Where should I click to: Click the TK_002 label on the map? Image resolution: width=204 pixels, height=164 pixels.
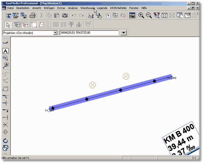click(x=172, y=78)
